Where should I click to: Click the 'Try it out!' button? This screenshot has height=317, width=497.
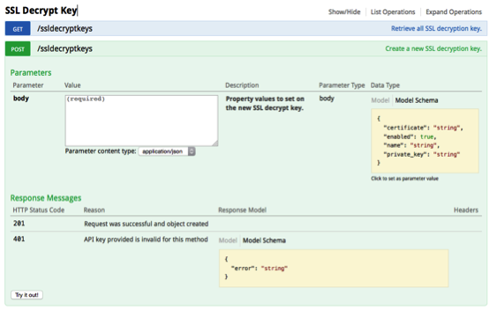coord(27,295)
